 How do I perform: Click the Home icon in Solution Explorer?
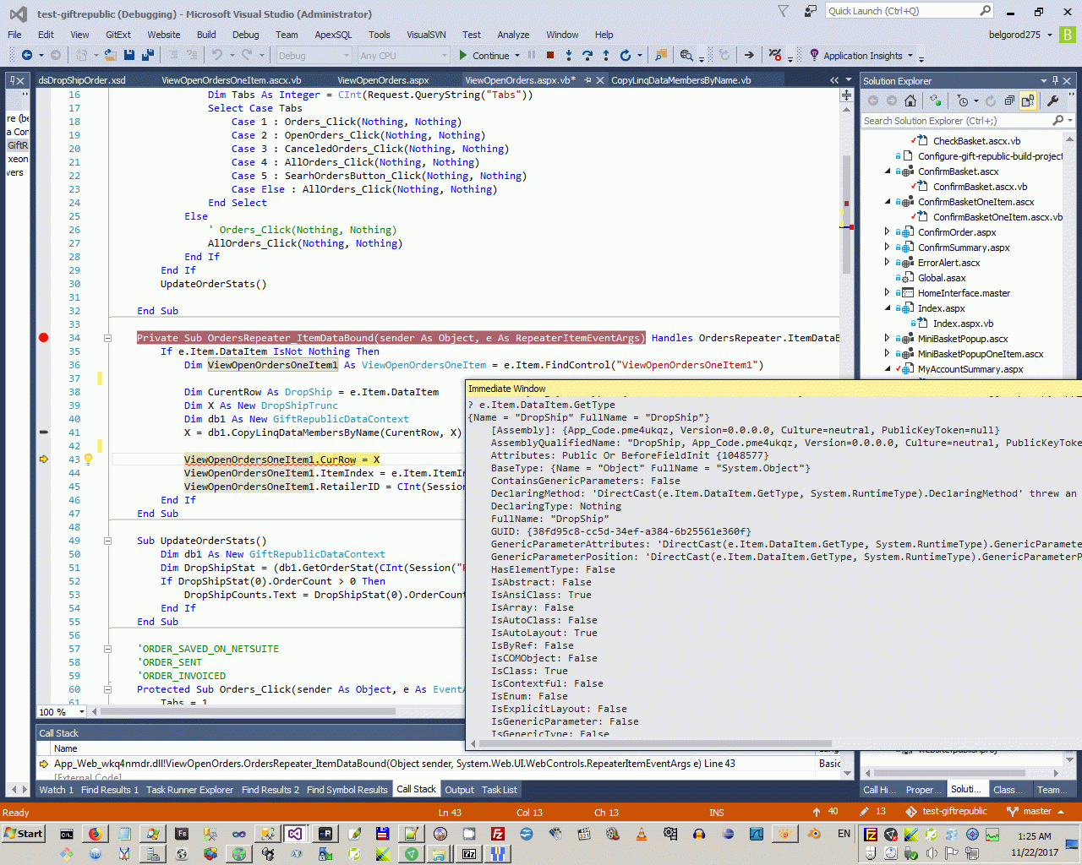pos(910,101)
